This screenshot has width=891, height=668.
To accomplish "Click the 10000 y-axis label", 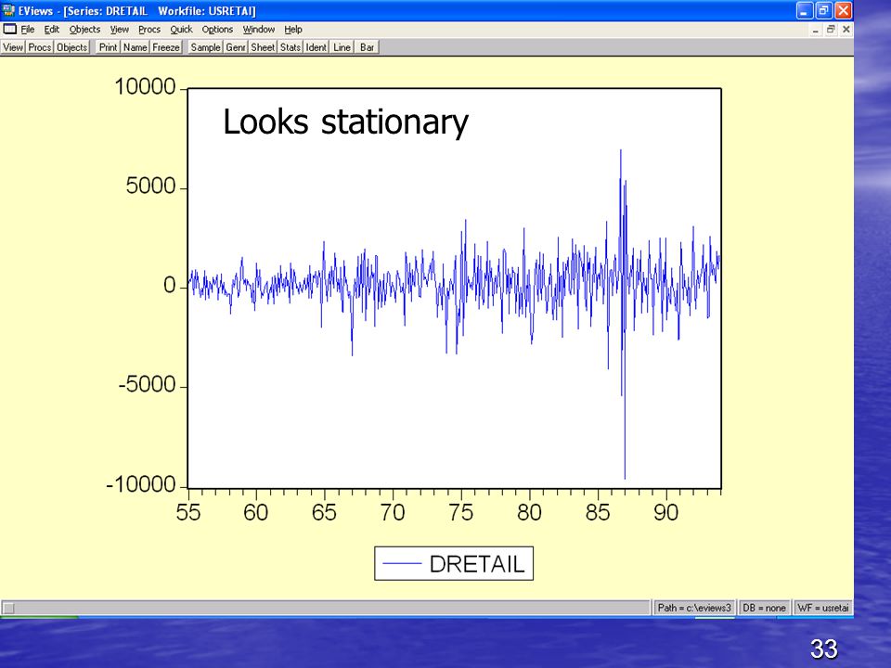I will [x=145, y=87].
